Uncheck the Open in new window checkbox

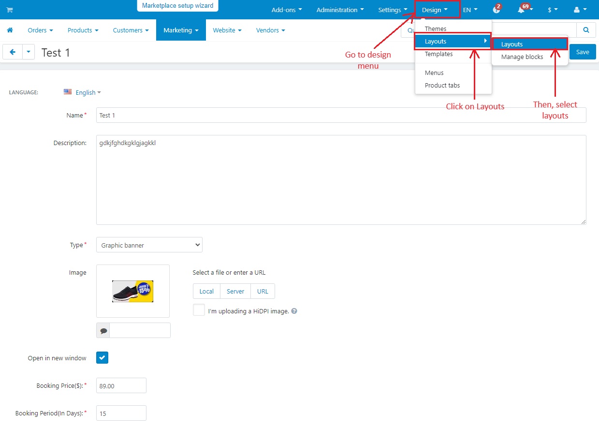coord(102,358)
